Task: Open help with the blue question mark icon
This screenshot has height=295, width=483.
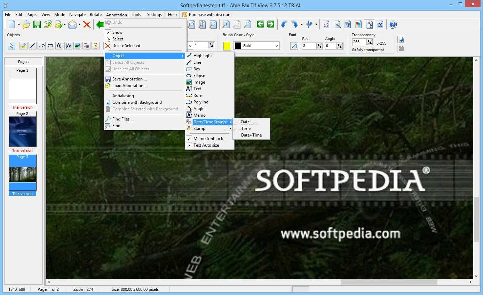Action: [393, 24]
